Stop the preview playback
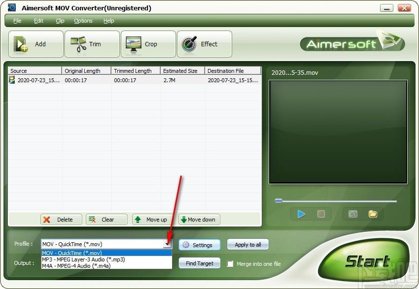Image resolution: width=419 pixels, height=289 pixels. [x=321, y=214]
